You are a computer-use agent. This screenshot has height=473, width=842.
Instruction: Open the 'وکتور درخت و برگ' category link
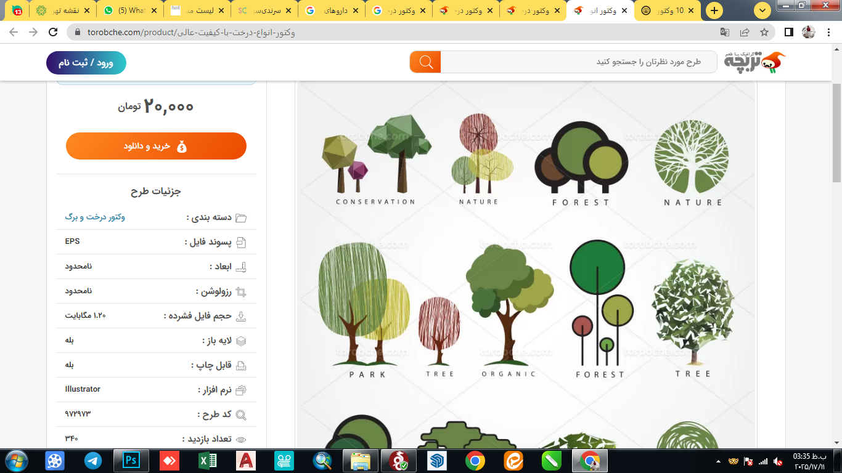point(95,217)
